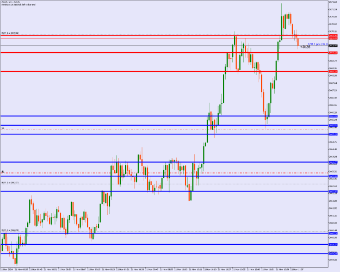Click the 21 Nov 09:47 time axis label
The width and height of the screenshot is (340, 272).
(152, 269)
